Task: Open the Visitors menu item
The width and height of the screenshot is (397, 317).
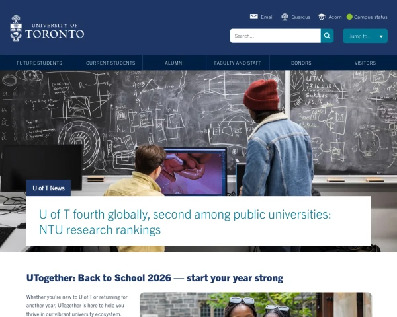Action: click(365, 63)
